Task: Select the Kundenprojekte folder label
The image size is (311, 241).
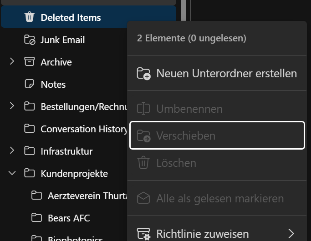Action: click(x=74, y=174)
